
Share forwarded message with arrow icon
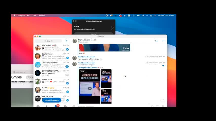(x=163, y=66)
